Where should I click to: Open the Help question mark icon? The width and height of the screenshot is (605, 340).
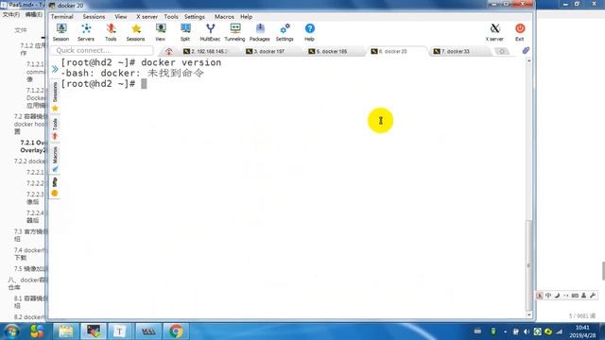(x=309, y=32)
